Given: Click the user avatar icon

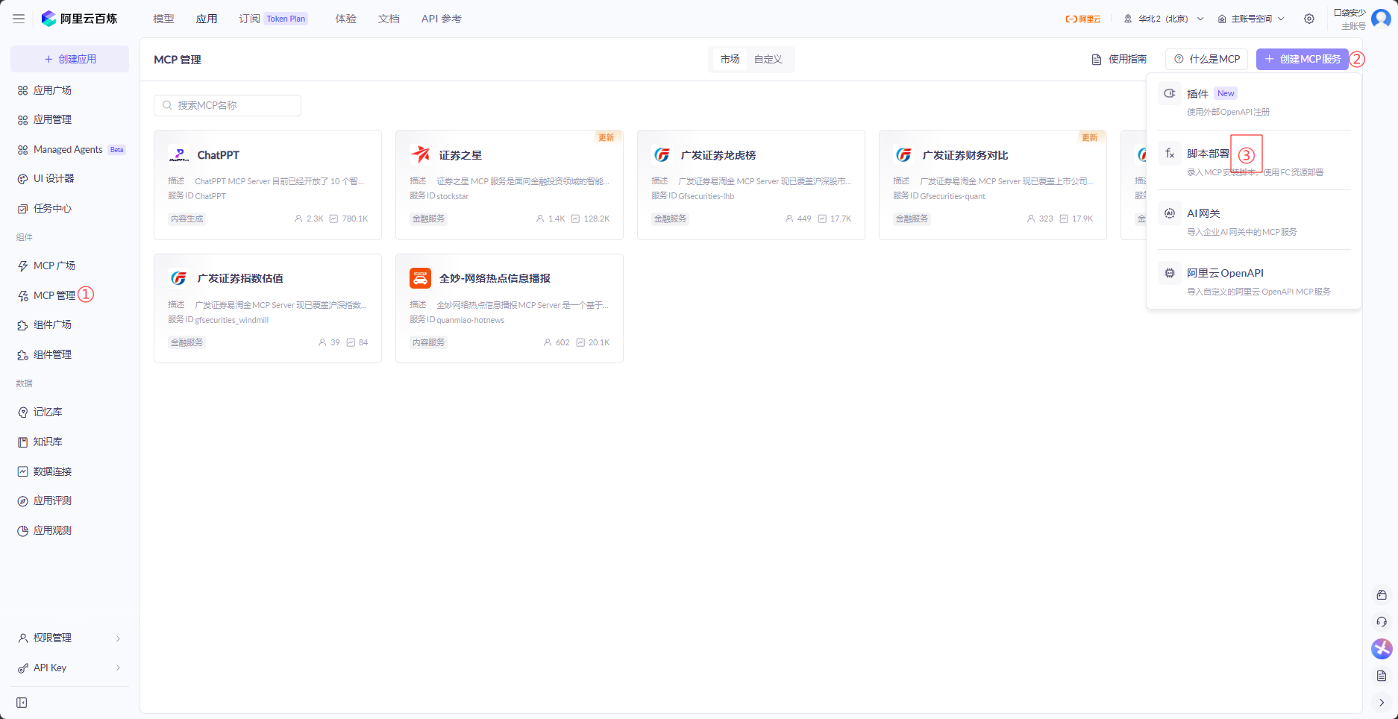Looking at the screenshot, I should (1381, 19).
